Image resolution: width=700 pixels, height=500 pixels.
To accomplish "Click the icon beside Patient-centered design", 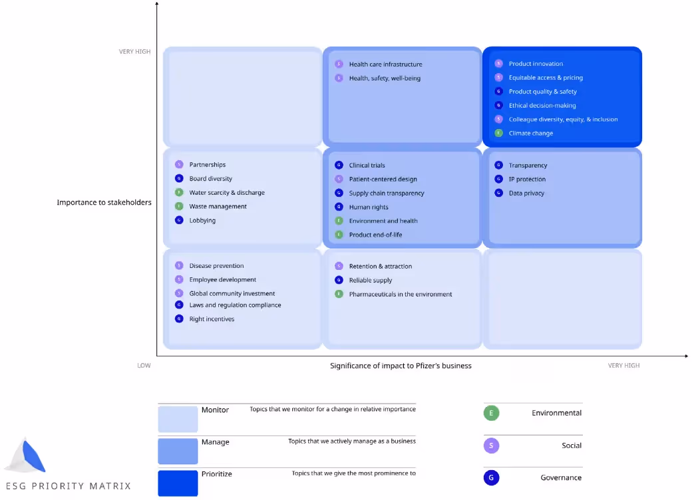I will coord(339,179).
